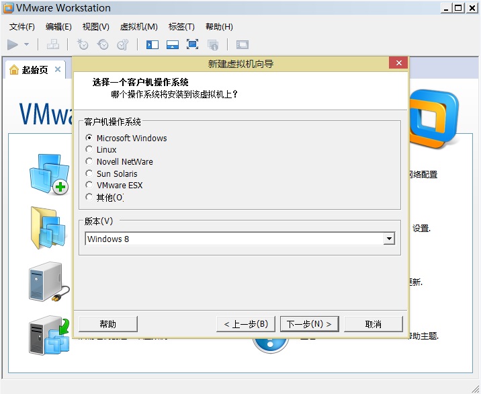The width and height of the screenshot is (481, 394).
Task: Select the VMware ESX radio button
Action: pos(89,185)
